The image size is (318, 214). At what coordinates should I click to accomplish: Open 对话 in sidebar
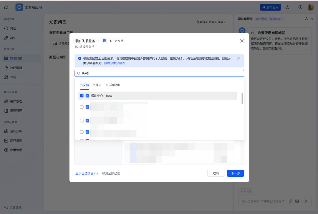click(22, 29)
